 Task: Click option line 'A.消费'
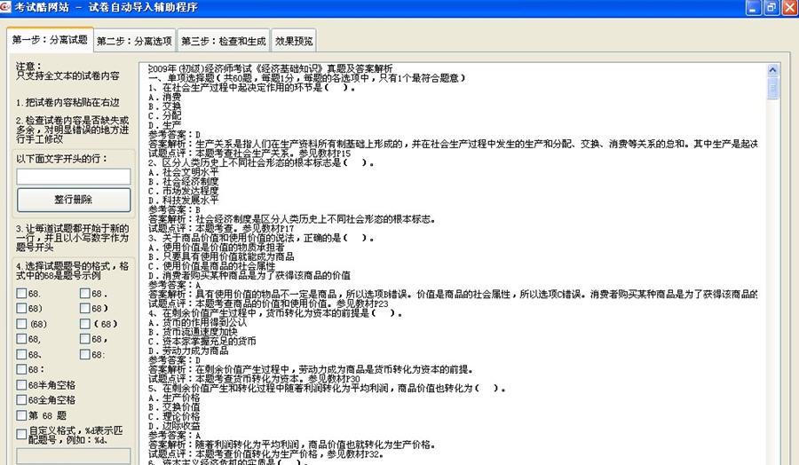tap(164, 97)
